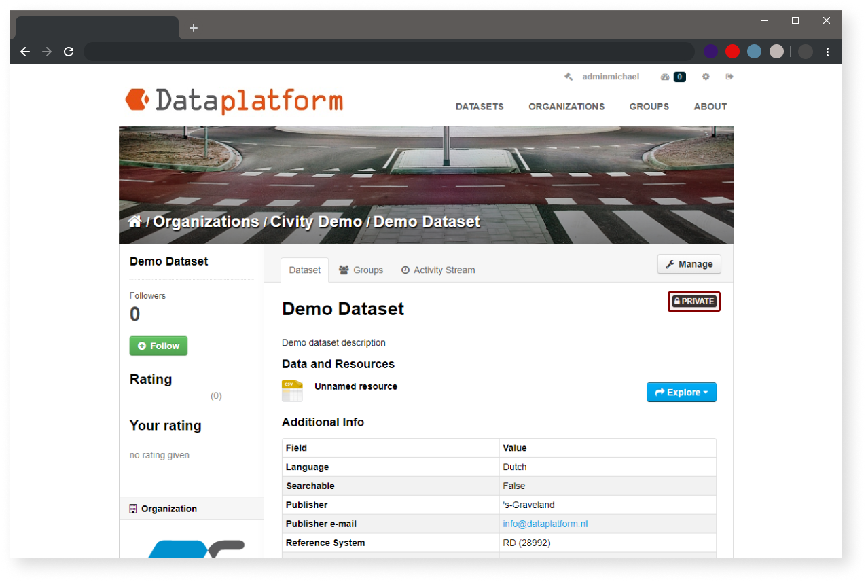Viewport: 866px width, 582px height.
Task: Open the browser three-dot menu
Action: pyautogui.click(x=827, y=52)
